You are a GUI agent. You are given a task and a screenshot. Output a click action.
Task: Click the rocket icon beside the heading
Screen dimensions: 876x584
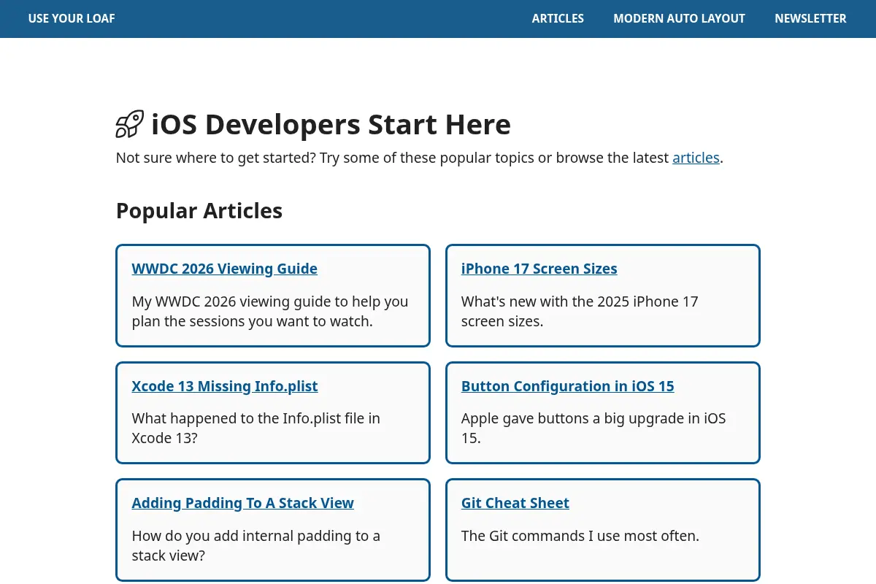point(130,124)
